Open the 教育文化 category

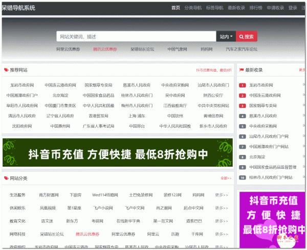coord(17,221)
